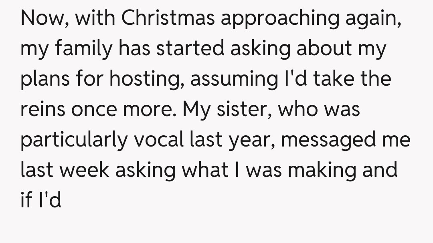Click the word "sister" in the text
This screenshot has height=243, width=433.
pyautogui.click(x=242, y=110)
